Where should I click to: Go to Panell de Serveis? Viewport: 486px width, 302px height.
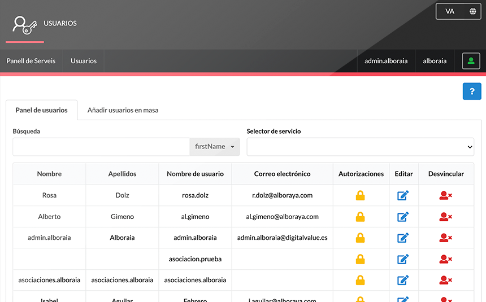[x=31, y=61]
